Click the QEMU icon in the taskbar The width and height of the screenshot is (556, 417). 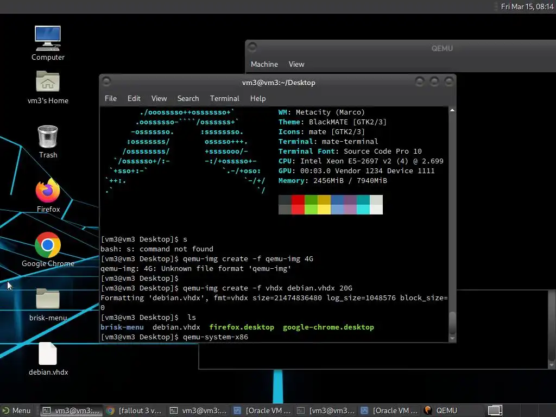point(428,410)
